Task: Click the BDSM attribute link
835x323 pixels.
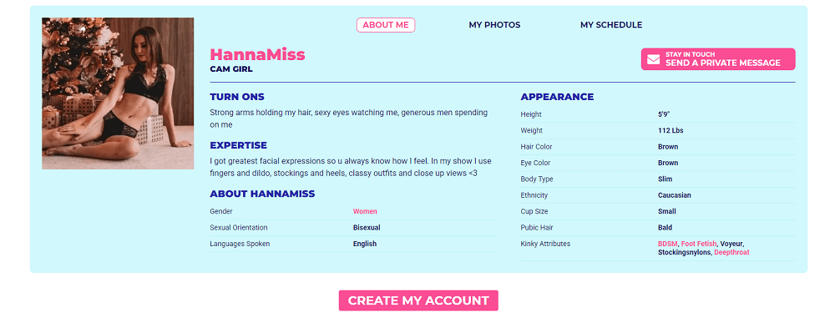Action: [667, 244]
